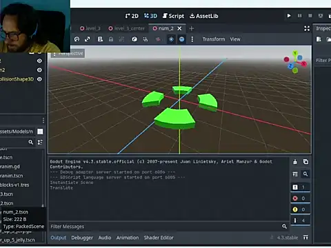Open the Output bottom panel
Viewport: 331px width, 248px height.
pos(59,238)
